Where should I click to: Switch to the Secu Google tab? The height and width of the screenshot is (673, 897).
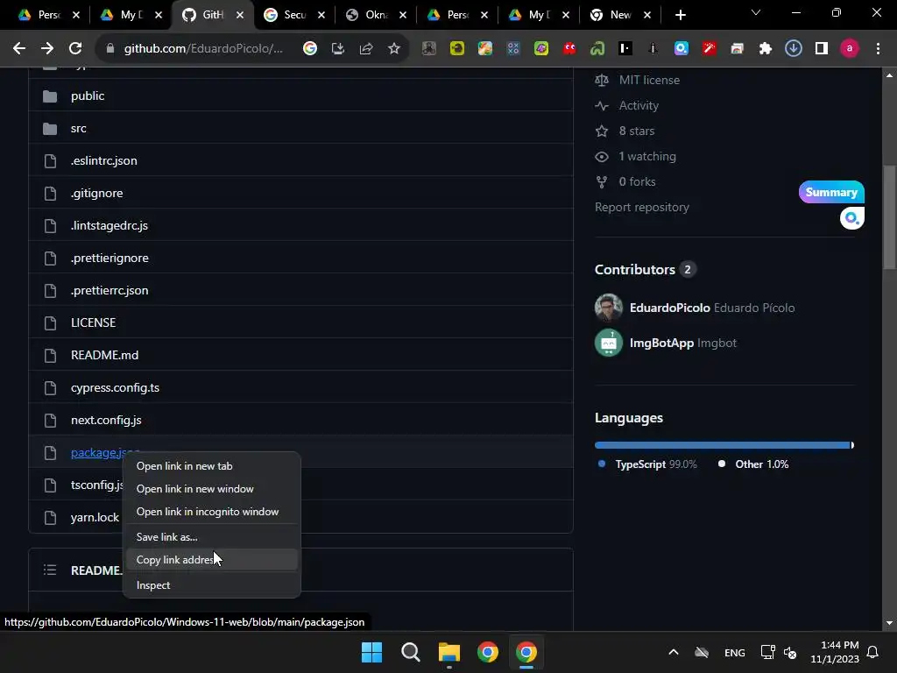coord(294,15)
